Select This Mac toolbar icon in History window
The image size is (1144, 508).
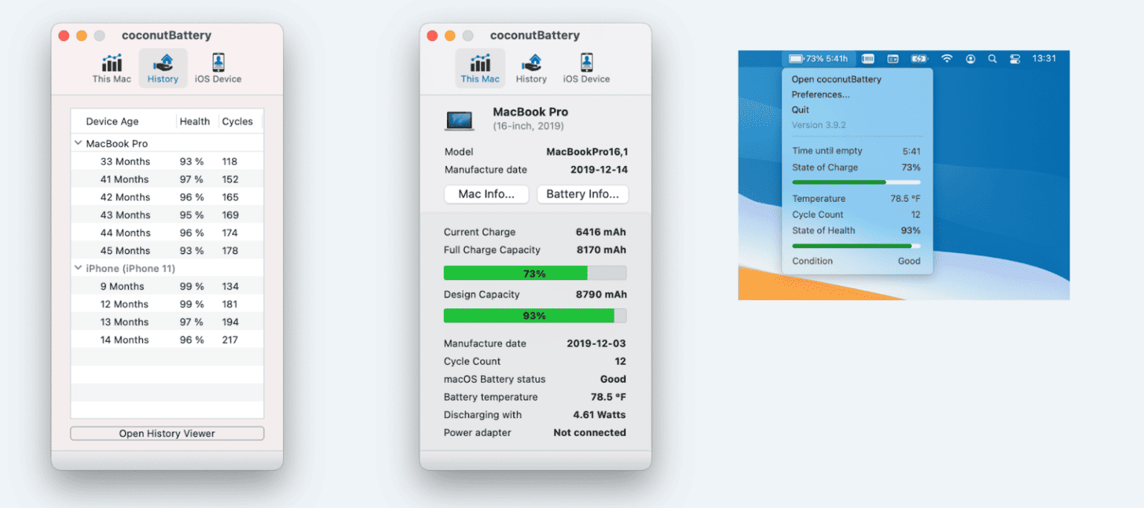pos(112,69)
